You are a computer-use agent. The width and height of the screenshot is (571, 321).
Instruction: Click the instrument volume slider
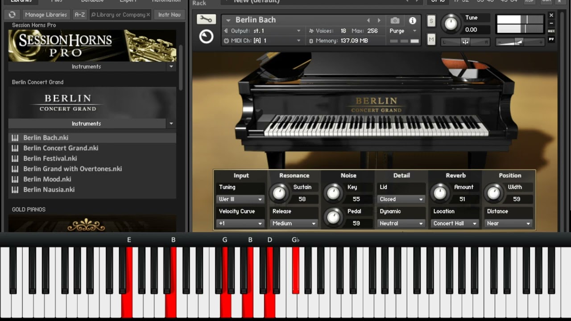(x=519, y=42)
